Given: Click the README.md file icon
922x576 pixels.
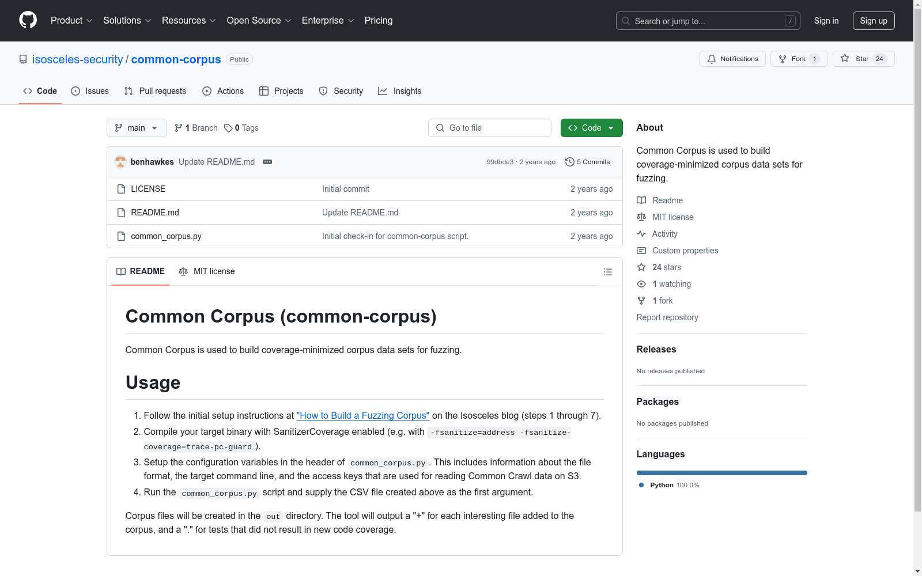Looking at the screenshot, I should [x=121, y=213].
